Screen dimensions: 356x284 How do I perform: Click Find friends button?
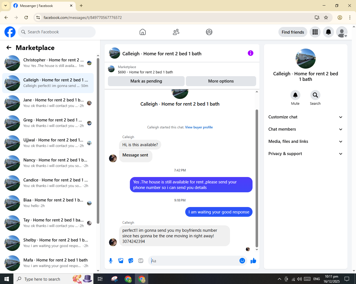tap(293, 32)
